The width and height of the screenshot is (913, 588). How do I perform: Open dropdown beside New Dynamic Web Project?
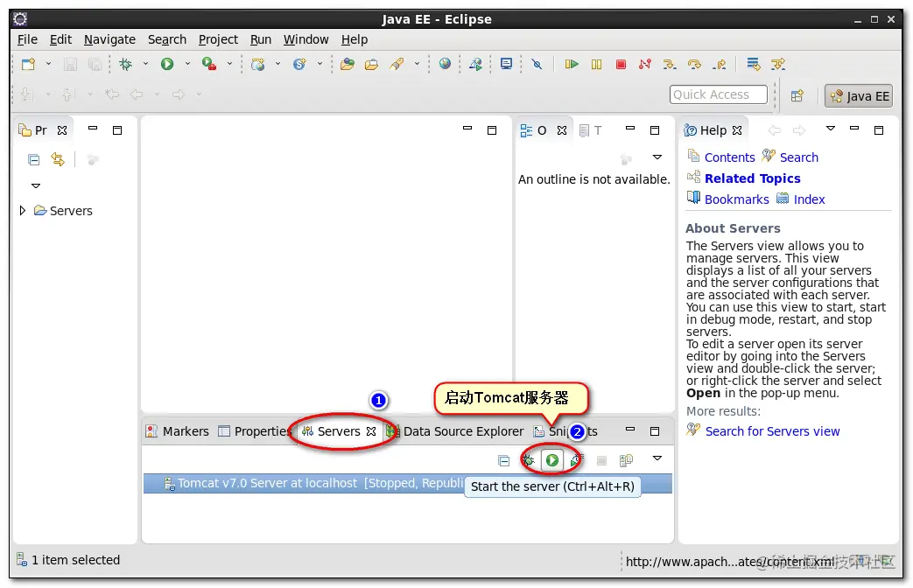[x=277, y=64]
